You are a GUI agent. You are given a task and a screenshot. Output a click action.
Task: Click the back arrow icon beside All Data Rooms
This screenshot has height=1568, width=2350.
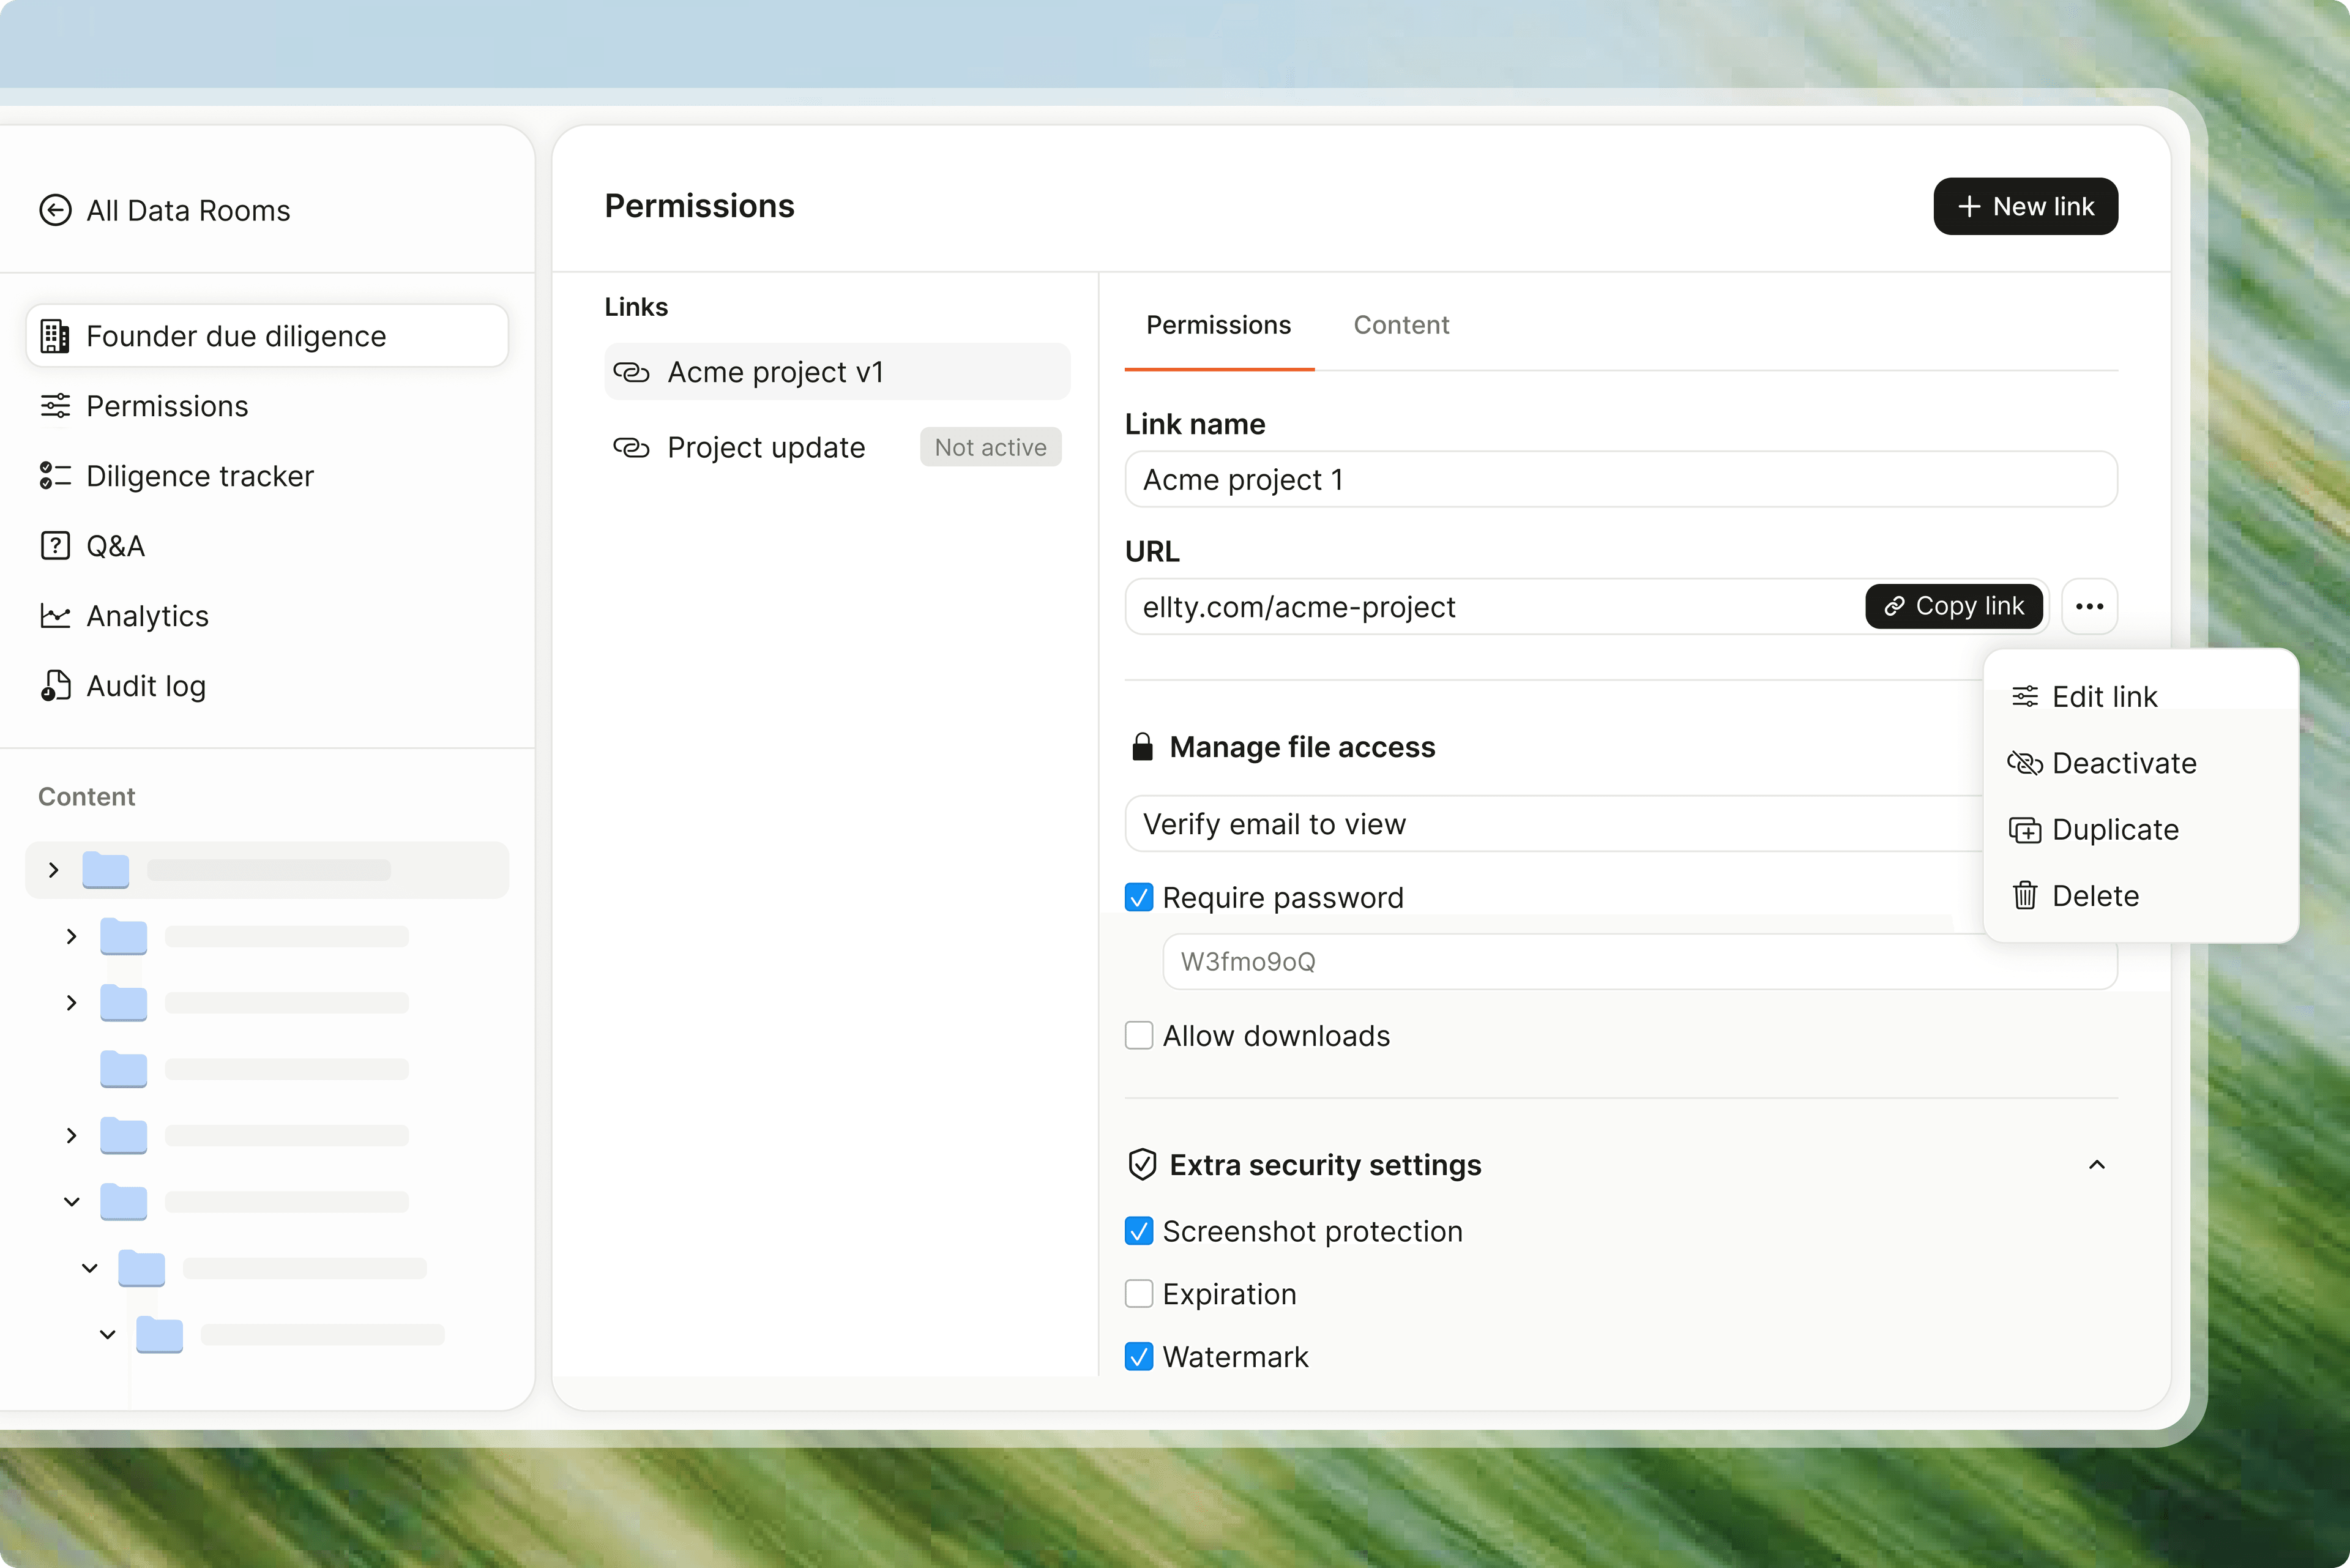click(x=55, y=210)
